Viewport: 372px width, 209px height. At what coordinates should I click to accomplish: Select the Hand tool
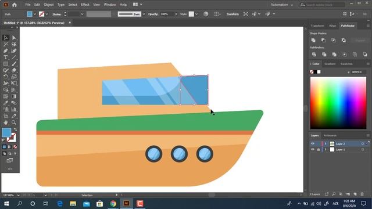[x=6, y=122]
